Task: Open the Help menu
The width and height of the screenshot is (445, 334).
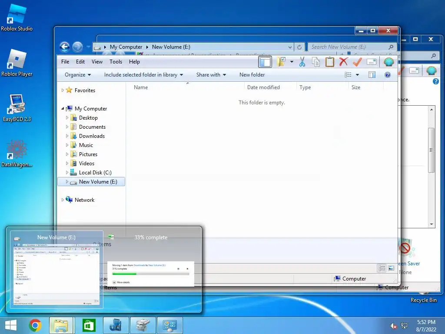Action: point(134,62)
